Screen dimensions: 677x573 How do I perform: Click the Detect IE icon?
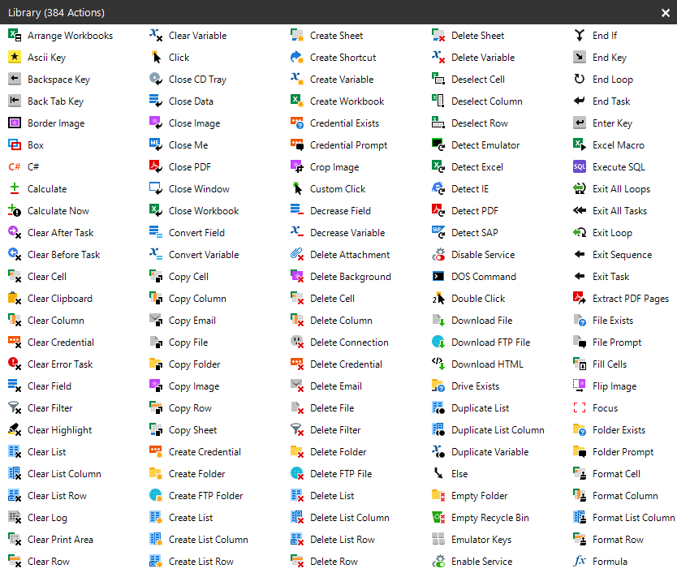(438, 189)
